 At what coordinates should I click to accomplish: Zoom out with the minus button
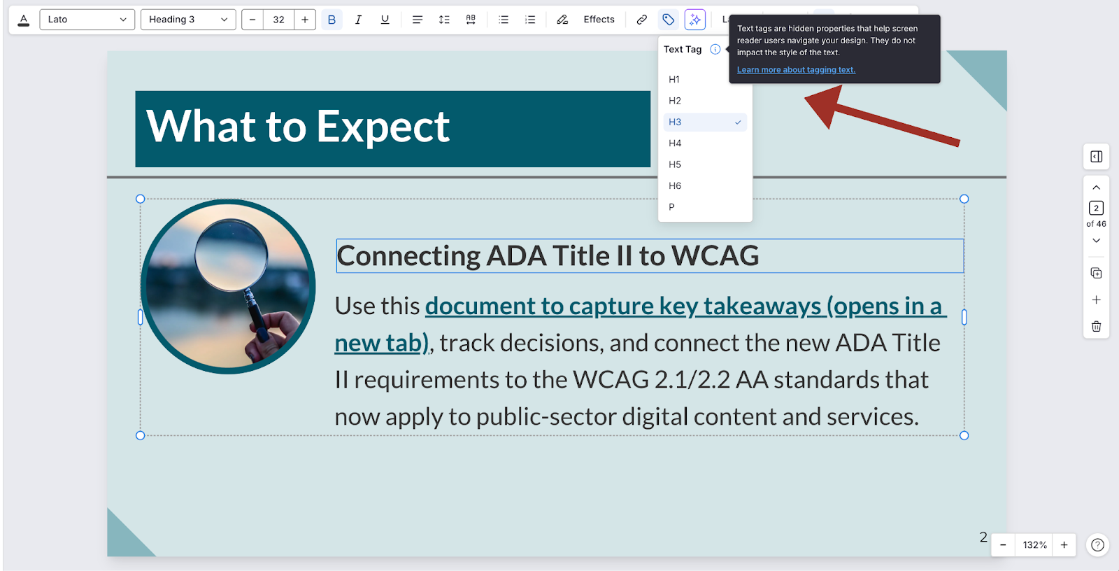pyautogui.click(x=1003, y=545)
